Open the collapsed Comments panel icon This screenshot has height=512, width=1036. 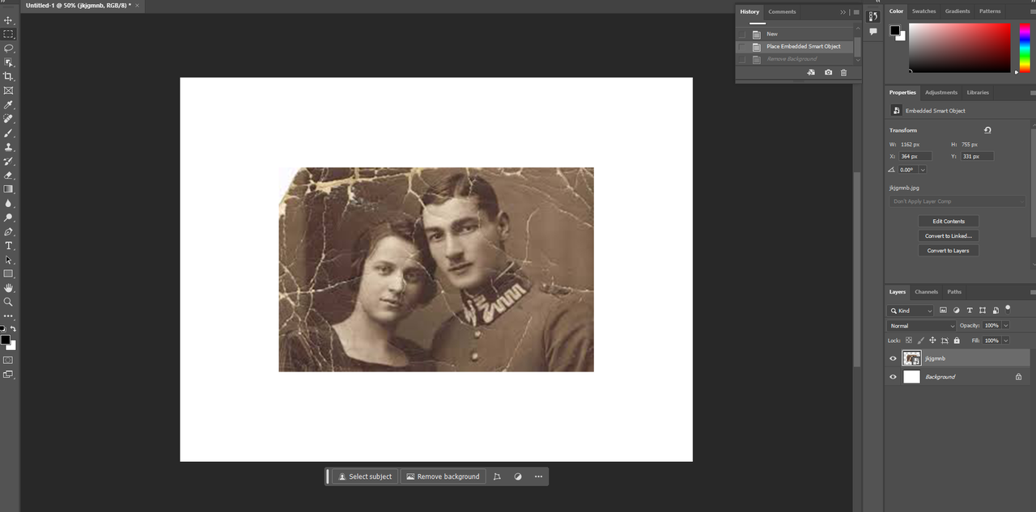873,32
